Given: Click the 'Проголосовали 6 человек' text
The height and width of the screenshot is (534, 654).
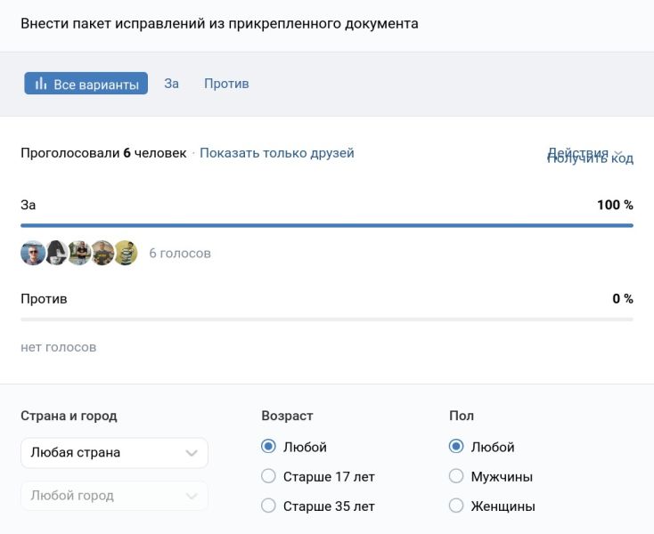Looking at the screenshot, I should 103,153.
